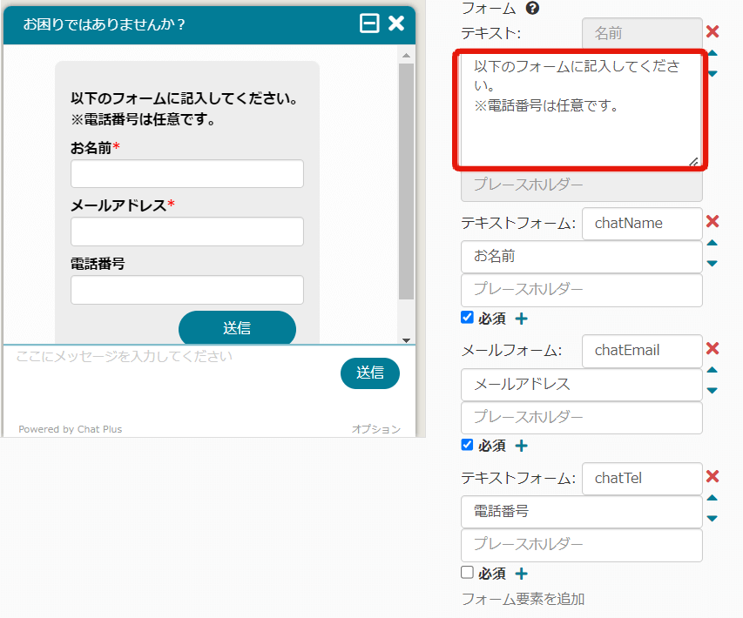
Task: Edit the chatName identifier field
Action: coord(642,224)
